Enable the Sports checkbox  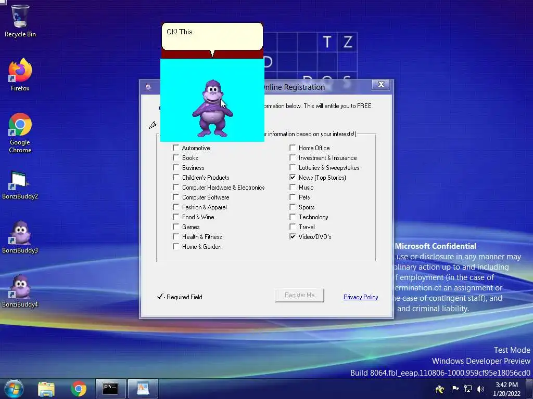pyautogui.click(x=293, y=207)
